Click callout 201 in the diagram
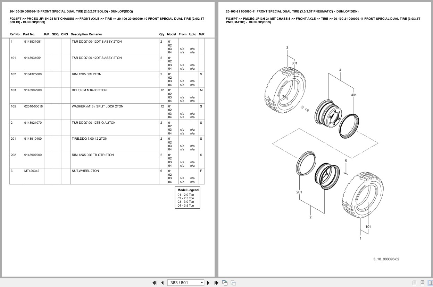Viewport: 433px width, 287px height. click(299, 192)
